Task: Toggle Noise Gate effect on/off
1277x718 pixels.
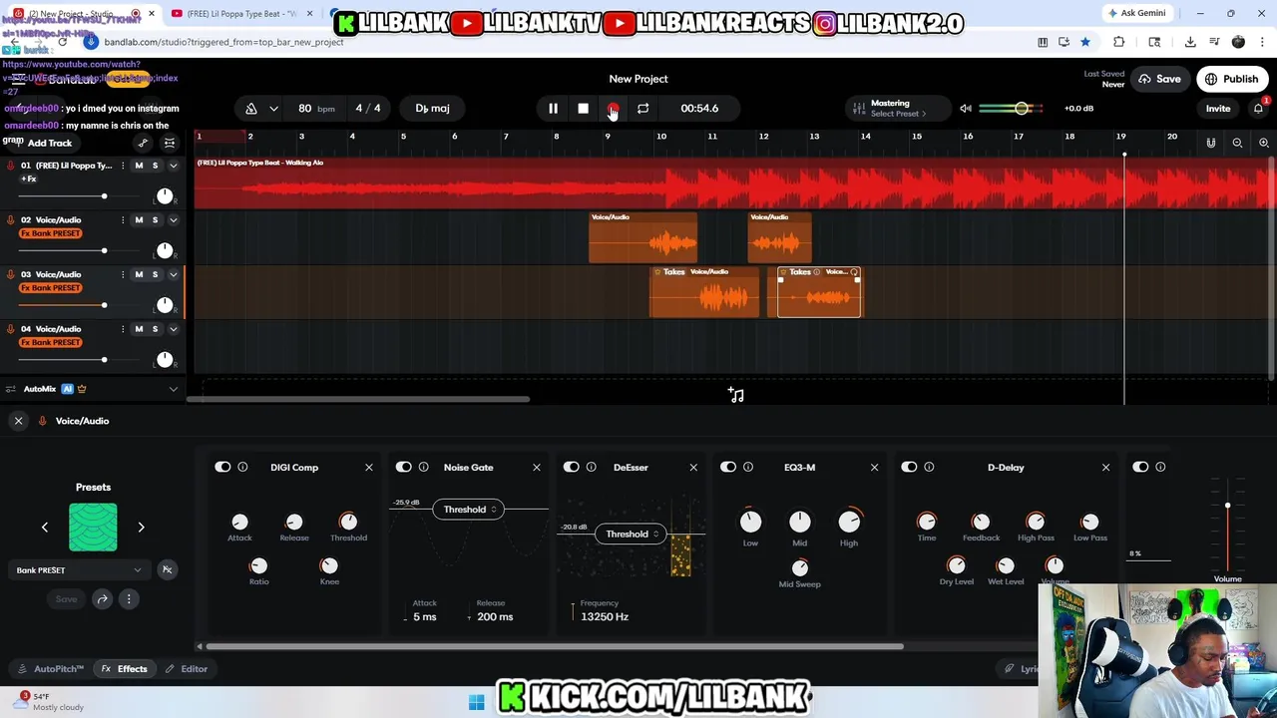Action: [x=403, y=467]
